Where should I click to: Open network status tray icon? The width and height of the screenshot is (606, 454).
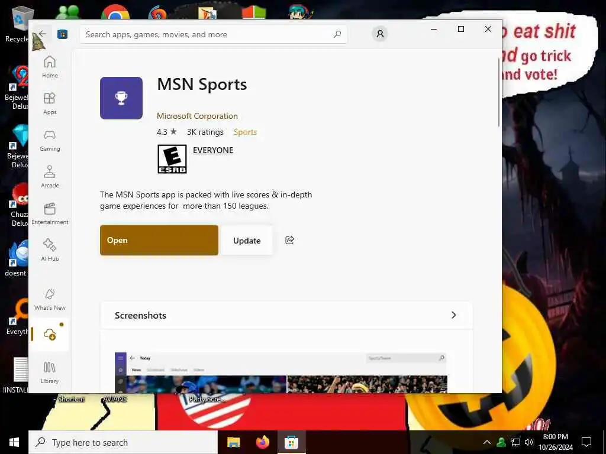pyautogui.click(x=515, y=442)
